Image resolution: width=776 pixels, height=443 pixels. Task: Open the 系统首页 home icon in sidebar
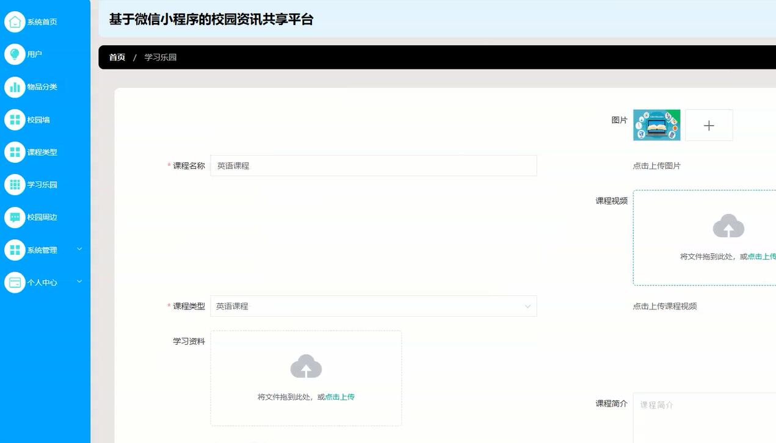(x=15, y=21)
